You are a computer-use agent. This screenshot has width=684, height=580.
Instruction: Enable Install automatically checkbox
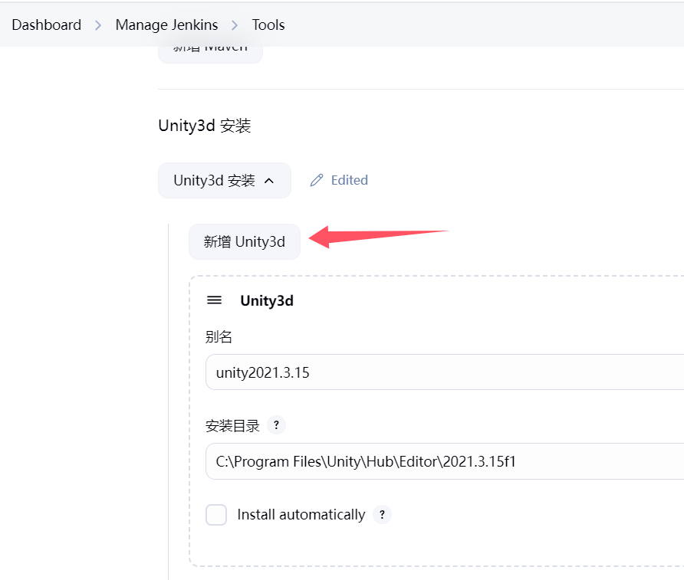[216, 515]
